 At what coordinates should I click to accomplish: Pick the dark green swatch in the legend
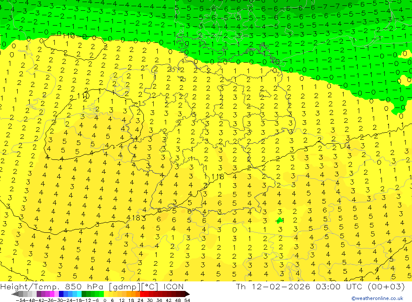[84, 294]
